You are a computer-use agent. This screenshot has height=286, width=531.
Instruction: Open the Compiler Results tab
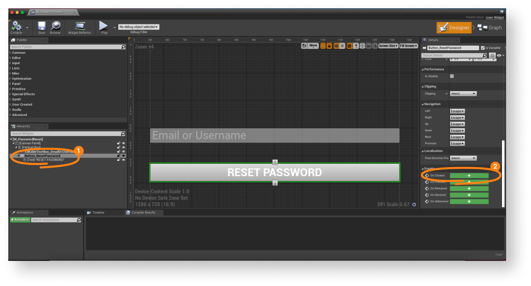[143, 213]
